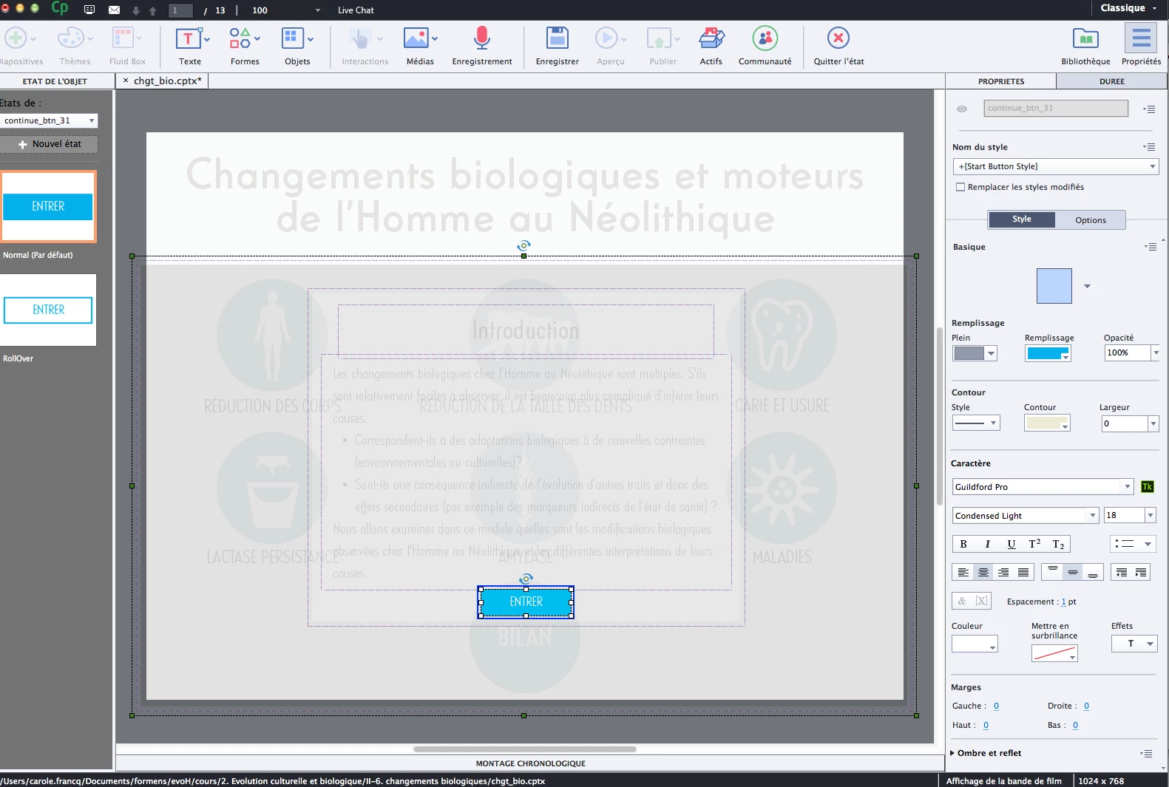Click the Typekit Tk badge
1169x787 pixels.
pyautogui.click(x=1148, y=486)
